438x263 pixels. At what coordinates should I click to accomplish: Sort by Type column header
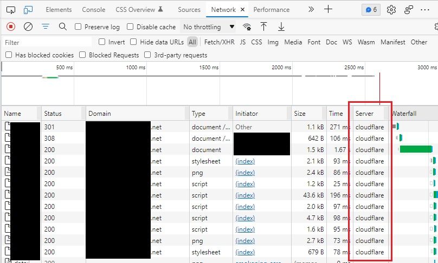211,114
